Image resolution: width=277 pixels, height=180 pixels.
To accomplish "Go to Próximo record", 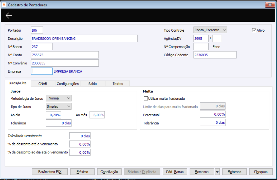I will tap(82, 172).
